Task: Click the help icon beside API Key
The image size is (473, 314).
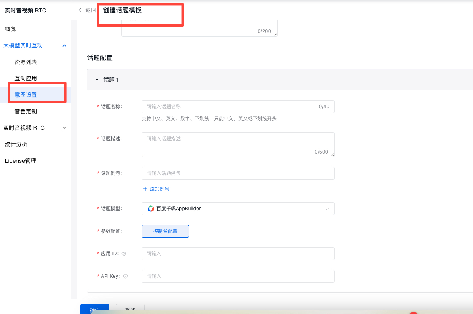Action: tap(125, 276)
